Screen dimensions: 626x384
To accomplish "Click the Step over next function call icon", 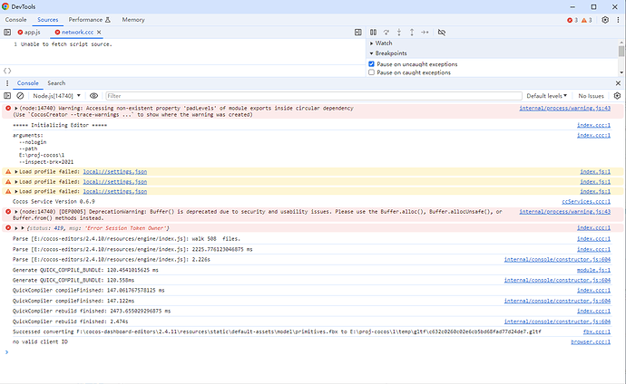I will coord(386,32).
